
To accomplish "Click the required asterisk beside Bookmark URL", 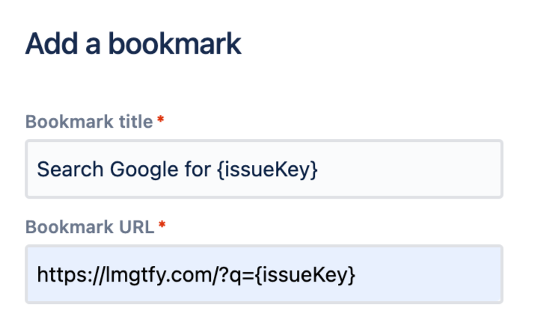I will click(x=161, y=225).
